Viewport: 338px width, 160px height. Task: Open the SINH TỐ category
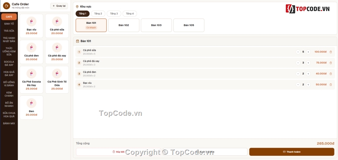(9, 24)
